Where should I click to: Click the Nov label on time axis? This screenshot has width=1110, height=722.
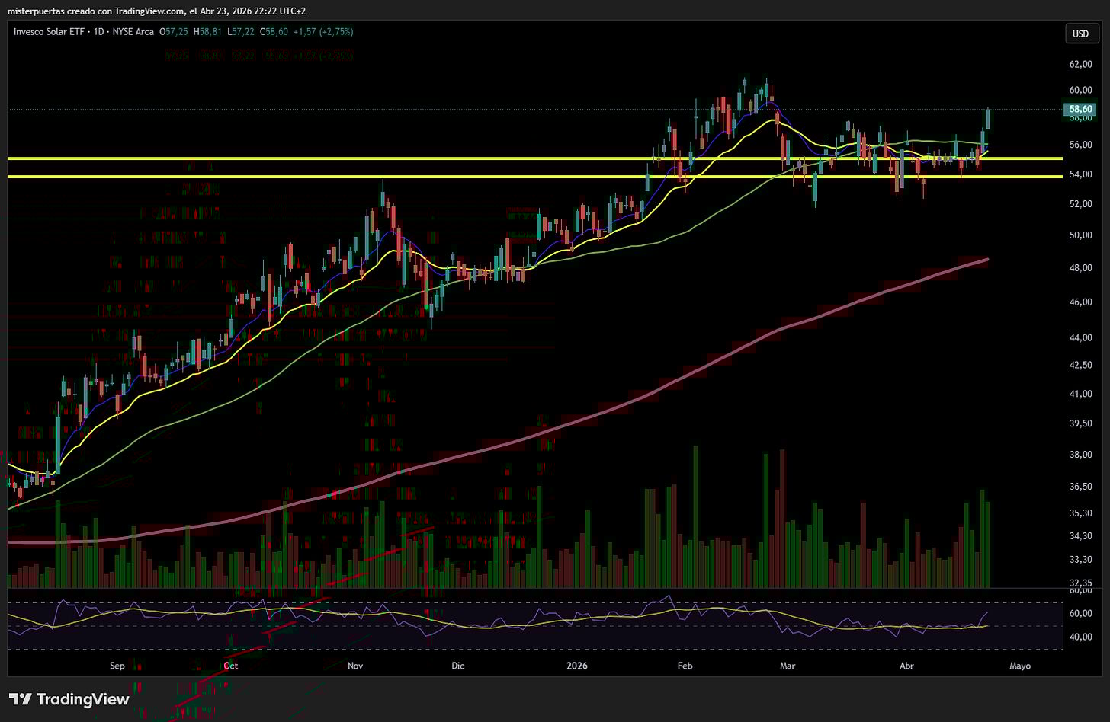tap(354, 666)
